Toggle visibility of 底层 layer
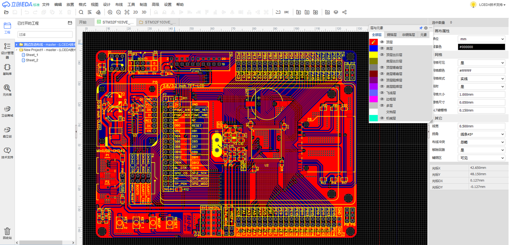509x245 pixels. (x=382, y=49)
